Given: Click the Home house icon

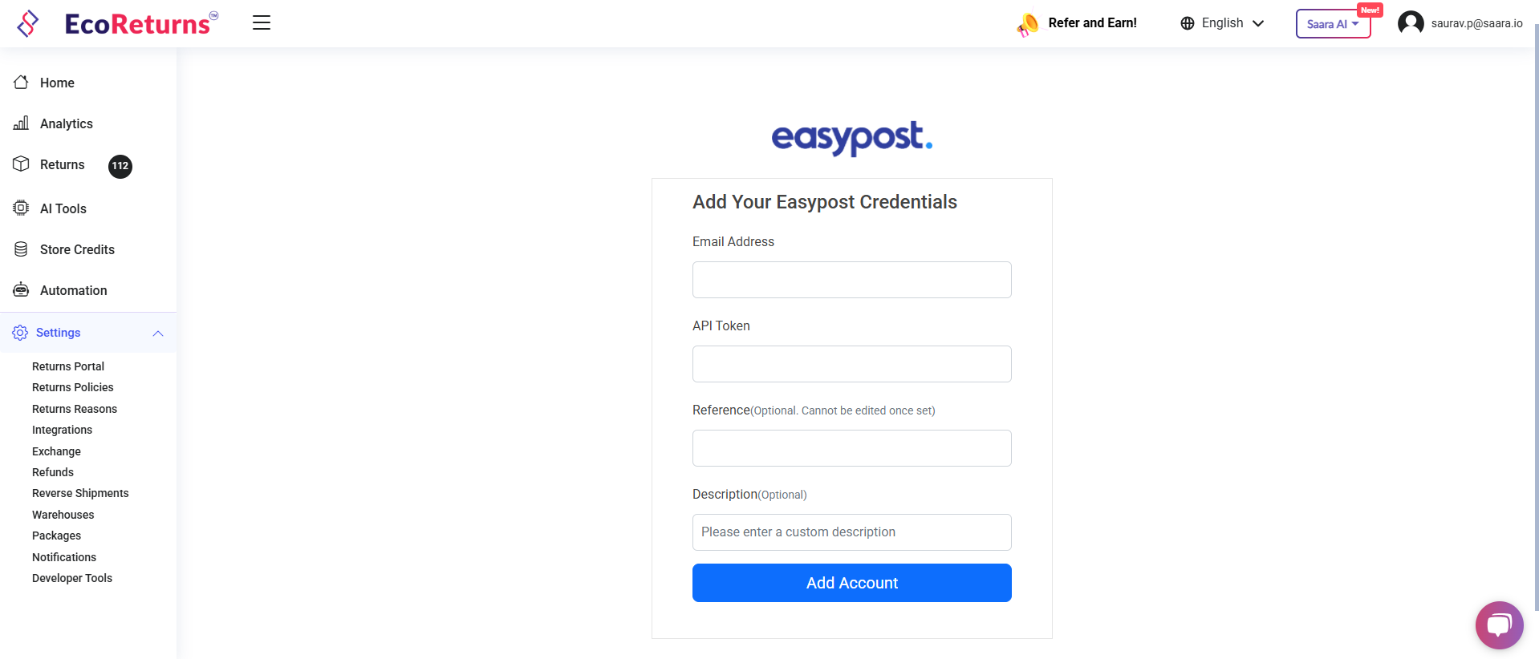Looking at the screenshot, I should [22, 83].
